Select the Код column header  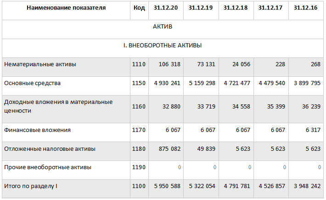(139, 8)
